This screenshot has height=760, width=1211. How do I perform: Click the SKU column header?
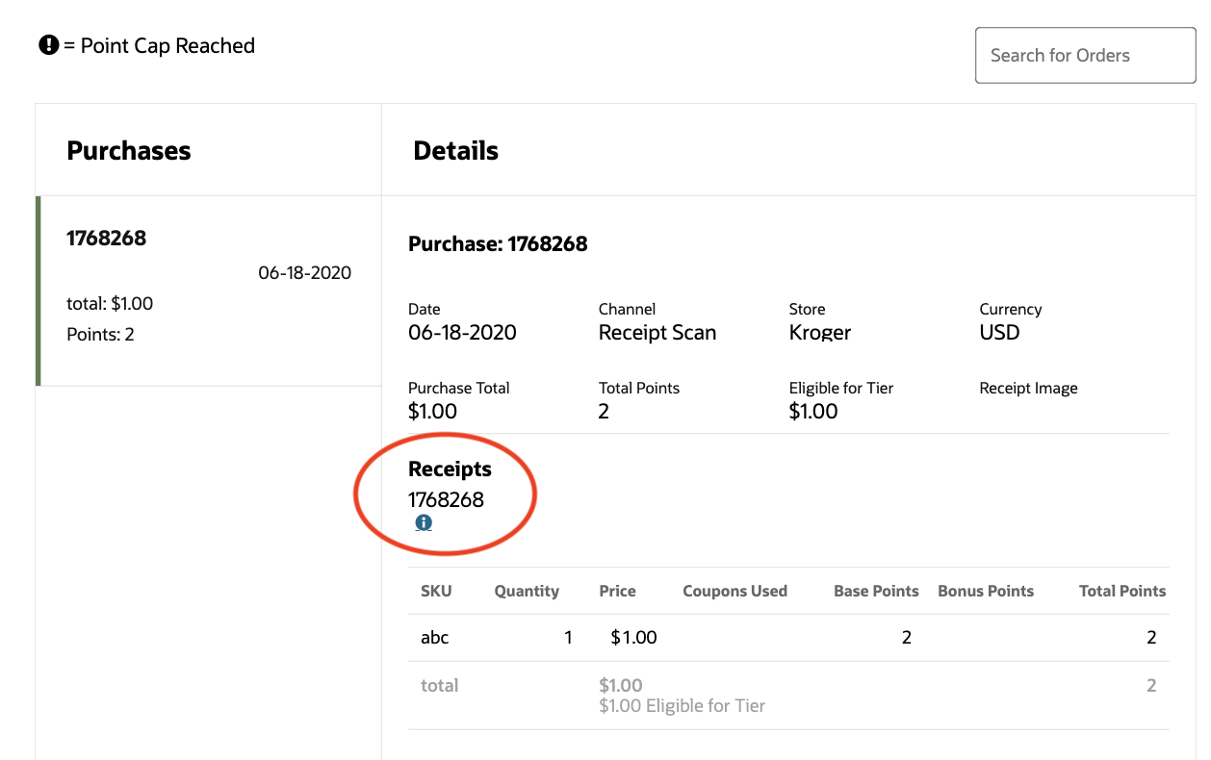coord(436,592)
